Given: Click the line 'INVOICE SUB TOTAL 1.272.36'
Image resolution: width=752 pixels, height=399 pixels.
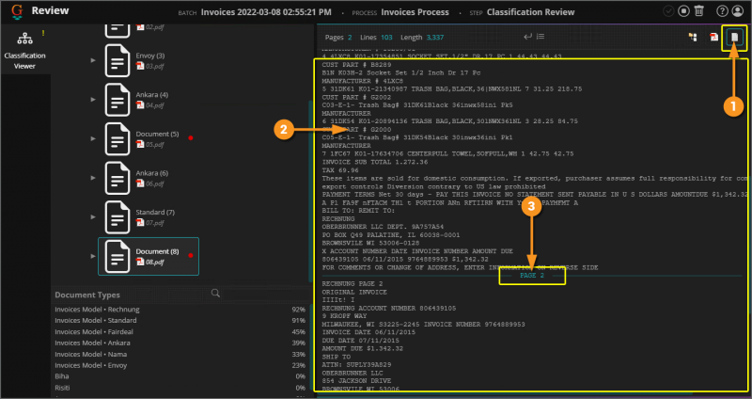Looking at the screenshot, I should (x=375, y=162).
